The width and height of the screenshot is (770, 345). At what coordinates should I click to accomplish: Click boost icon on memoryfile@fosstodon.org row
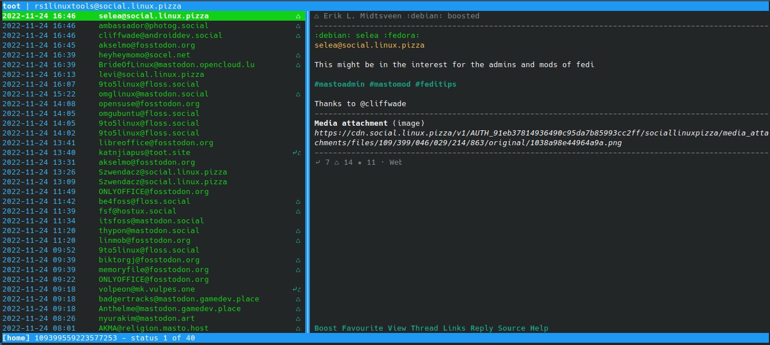point(298,270)
